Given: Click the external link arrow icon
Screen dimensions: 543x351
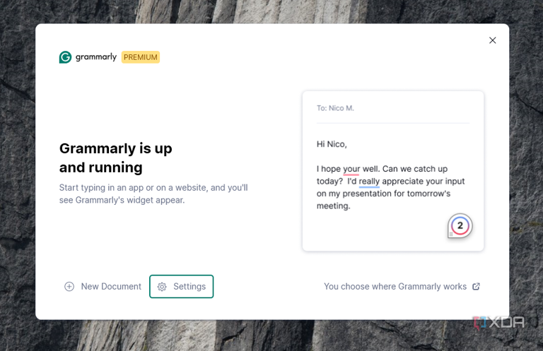Looking at the screenshot, I should (476, 286).
